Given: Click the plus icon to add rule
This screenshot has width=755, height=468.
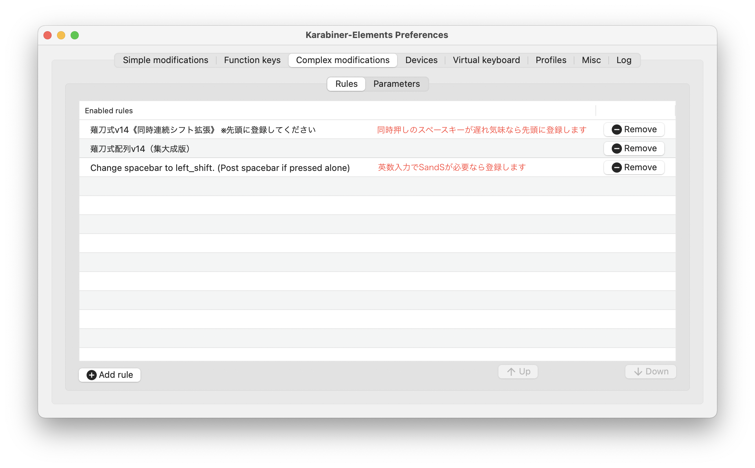Looking at the screenshot, I should pos(92,375).
